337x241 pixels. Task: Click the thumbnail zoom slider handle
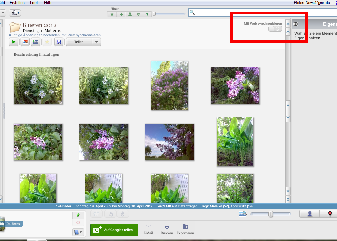pyautogui.click(x=271, y=214)
